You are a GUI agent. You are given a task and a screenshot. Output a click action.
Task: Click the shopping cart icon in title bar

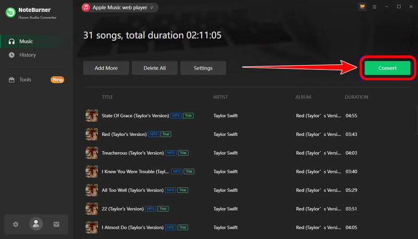362,7
